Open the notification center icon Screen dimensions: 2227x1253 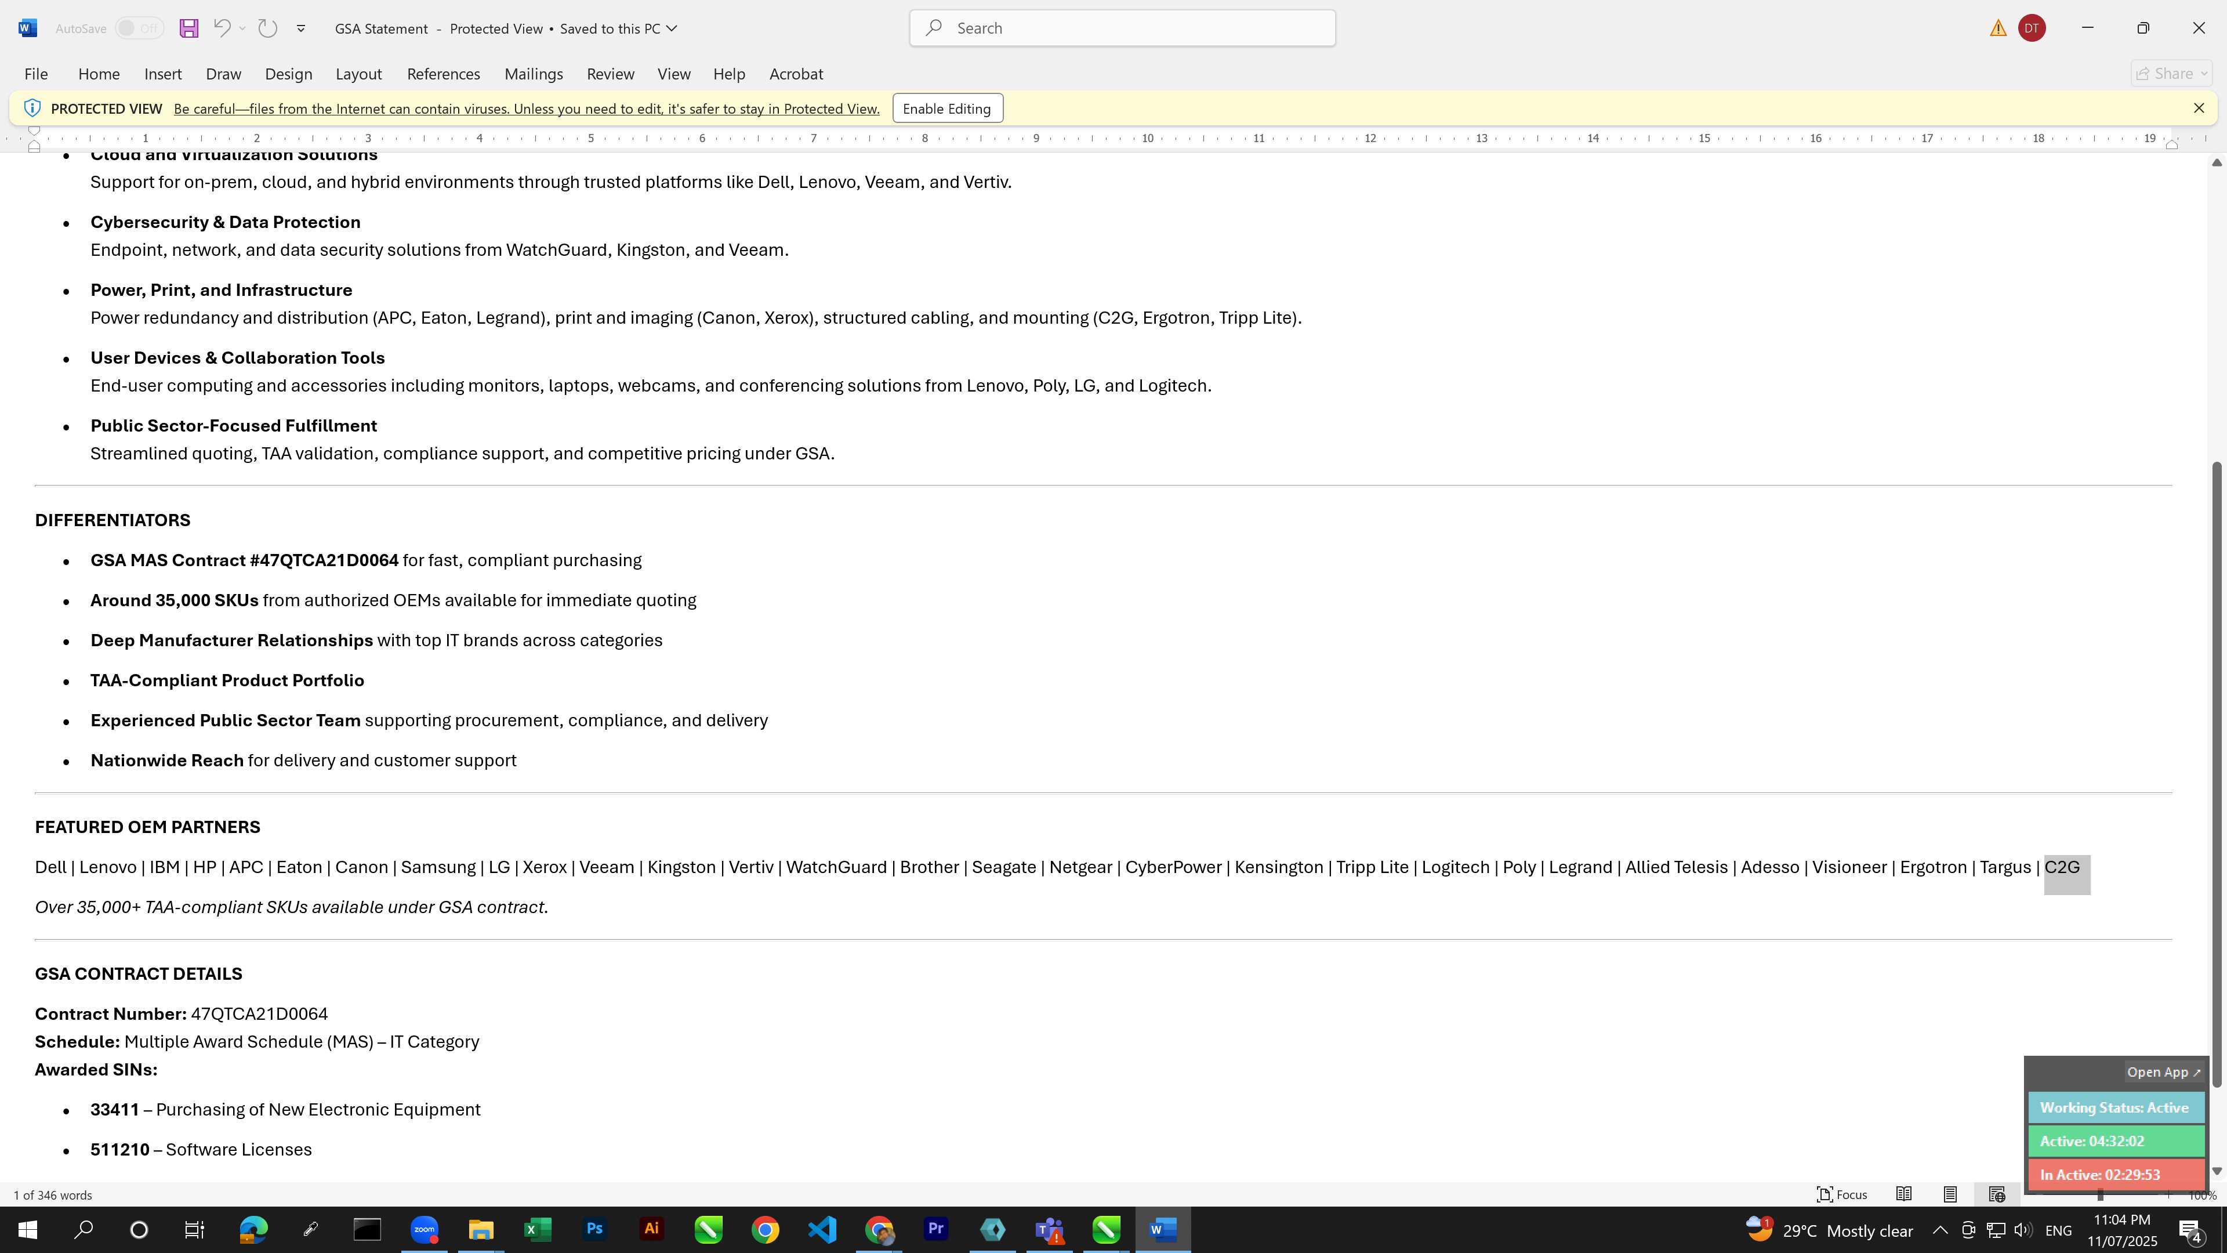tap(2190, 1230)
